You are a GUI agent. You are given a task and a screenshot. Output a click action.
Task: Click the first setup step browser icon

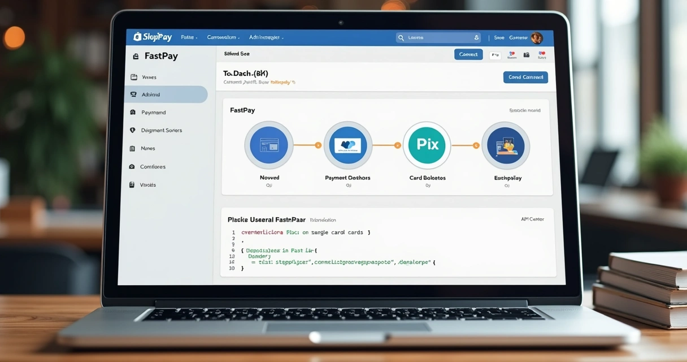[268, 145]
